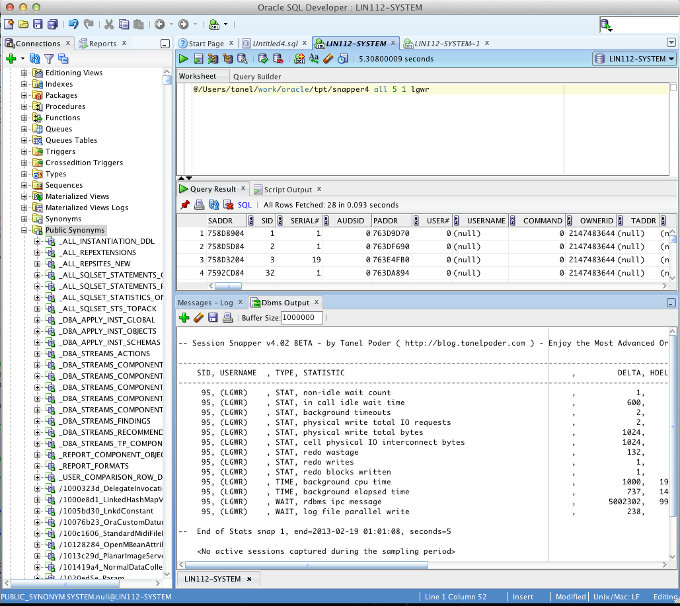The height and width of the screenshot is (606, 680).
Task: Click the Run Script icon
Action: [x=198, y=59]
